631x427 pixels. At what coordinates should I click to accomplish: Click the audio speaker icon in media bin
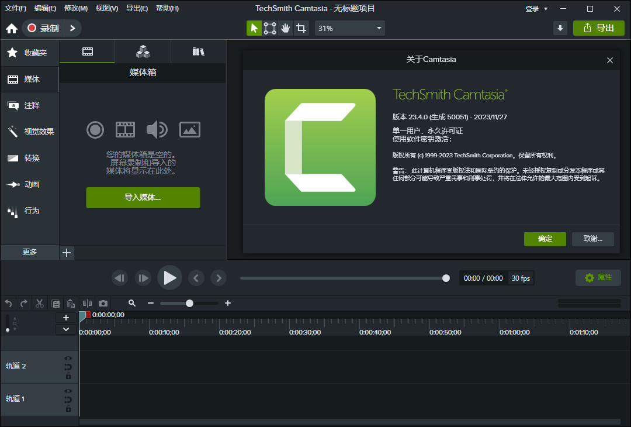tap(157, 130)
